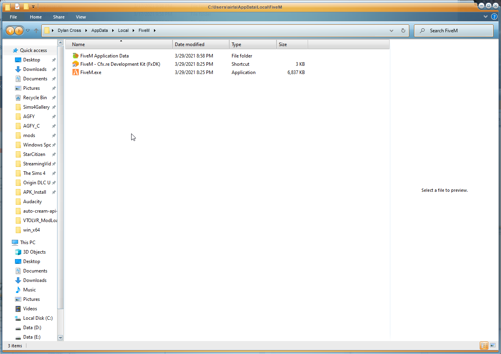Select the 6,837 KB size cell
This screenshot has width=501, height=354.
click(x=296, y=72)
